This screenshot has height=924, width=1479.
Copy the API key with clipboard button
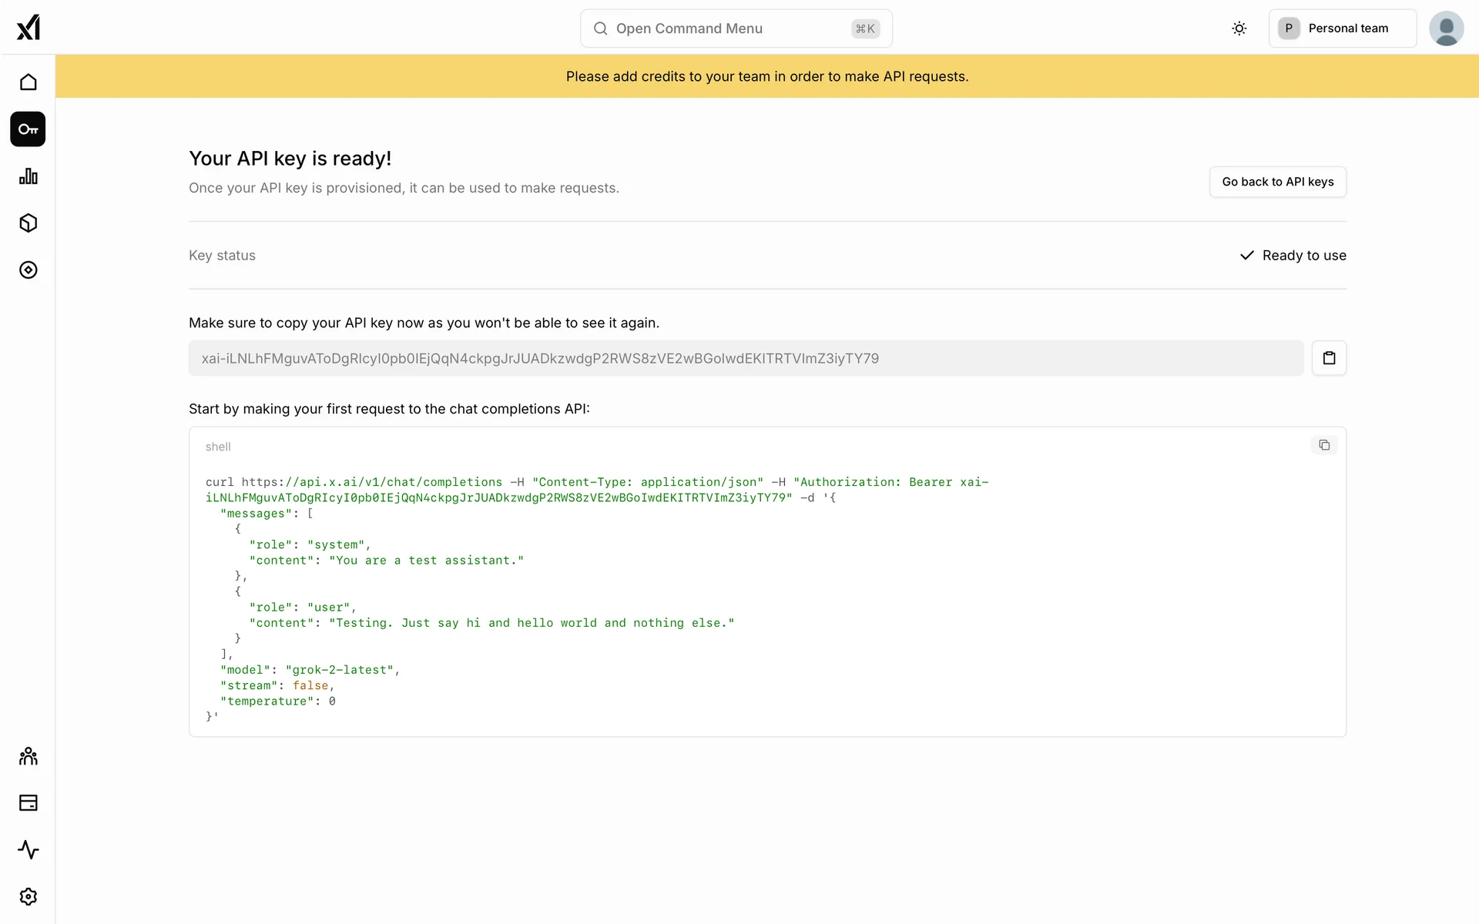(x=1329, y=358)
